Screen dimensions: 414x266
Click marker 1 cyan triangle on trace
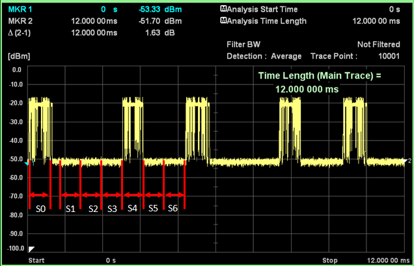27,164
